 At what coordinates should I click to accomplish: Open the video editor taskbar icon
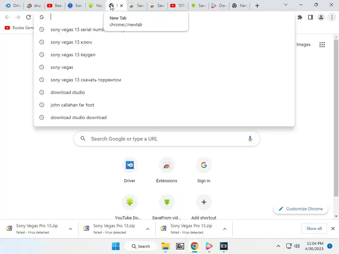224,246
